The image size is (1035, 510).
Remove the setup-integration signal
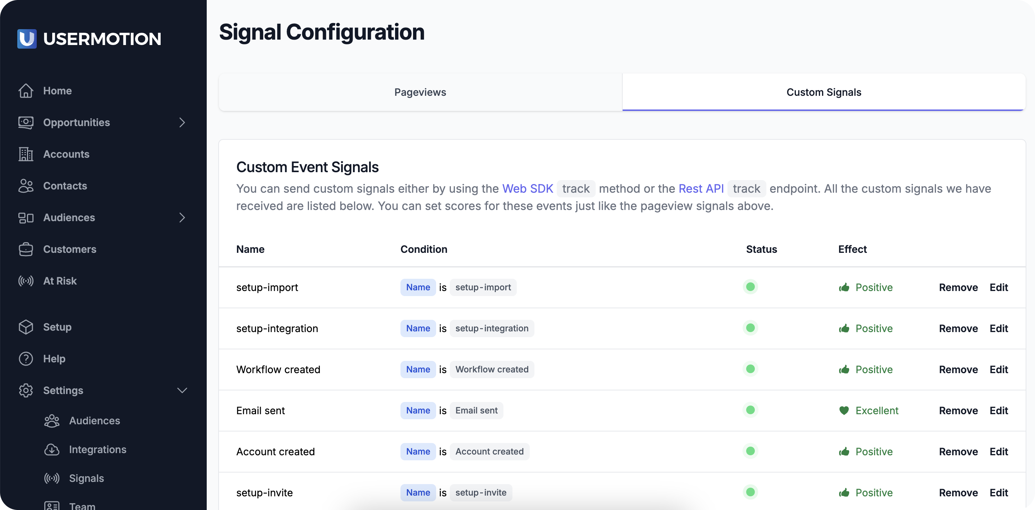point(958,328)
